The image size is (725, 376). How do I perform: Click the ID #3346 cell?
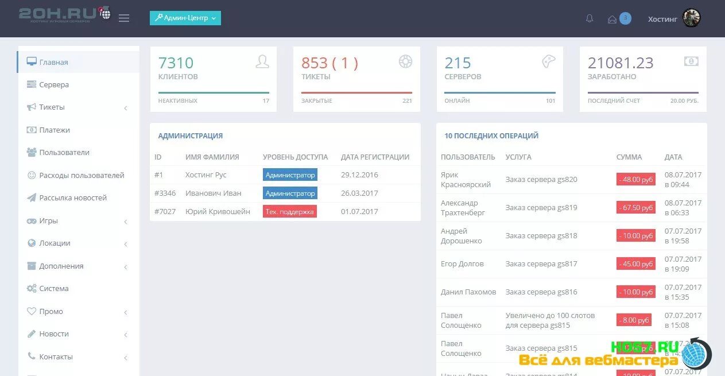click(x=165, y=193)
